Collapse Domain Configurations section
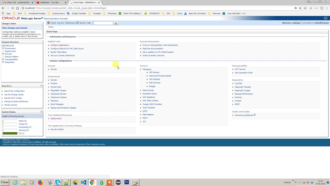330x186 pixels. 48,61
